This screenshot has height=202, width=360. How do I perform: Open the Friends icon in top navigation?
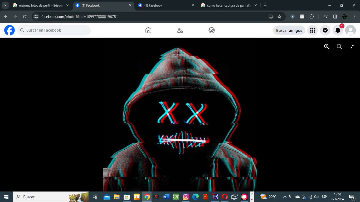point(180,30)
